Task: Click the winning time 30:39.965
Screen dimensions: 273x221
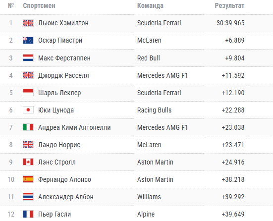Action: 230,23
